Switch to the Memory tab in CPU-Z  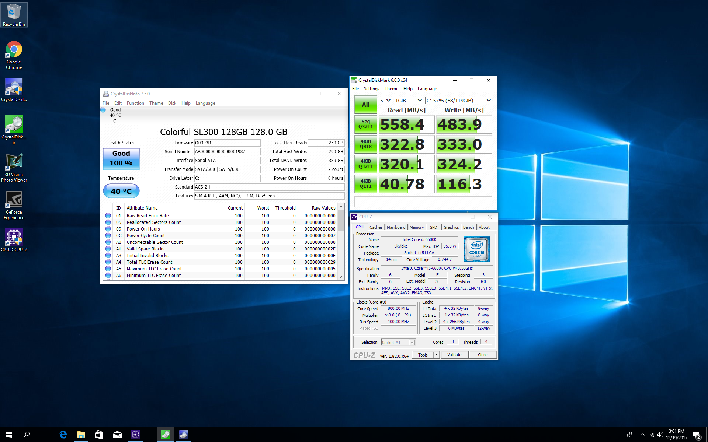(417, 227)
